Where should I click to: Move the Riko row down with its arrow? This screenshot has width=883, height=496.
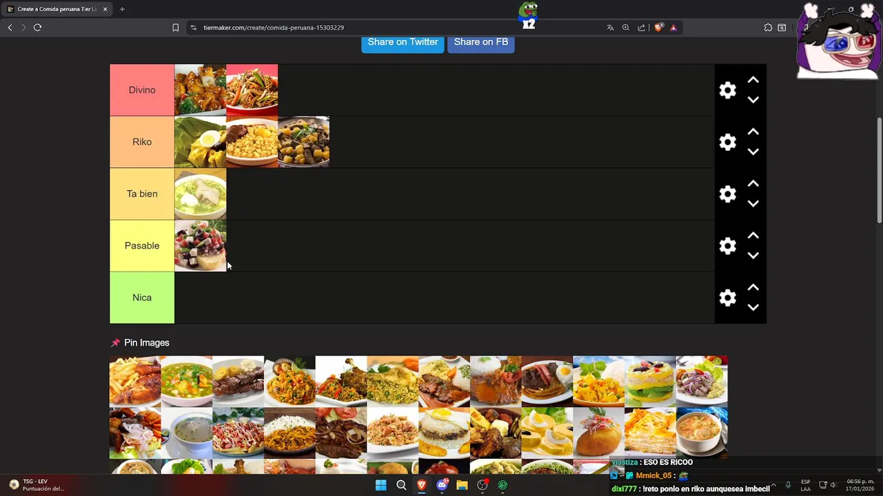click(x=753, y=152)
